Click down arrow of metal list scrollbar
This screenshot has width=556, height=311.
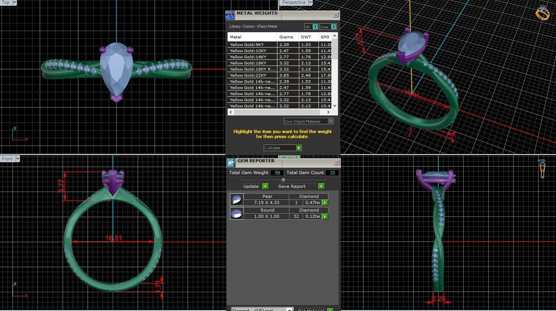click(x=335, y=105)
